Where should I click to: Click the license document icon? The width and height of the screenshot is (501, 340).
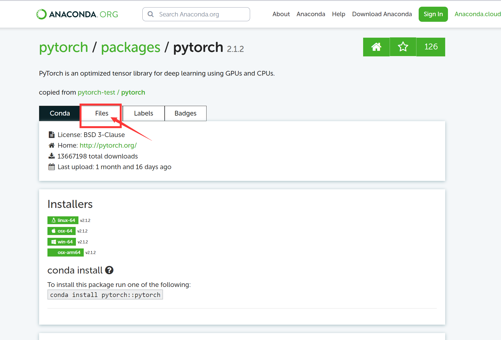[52, 135]
